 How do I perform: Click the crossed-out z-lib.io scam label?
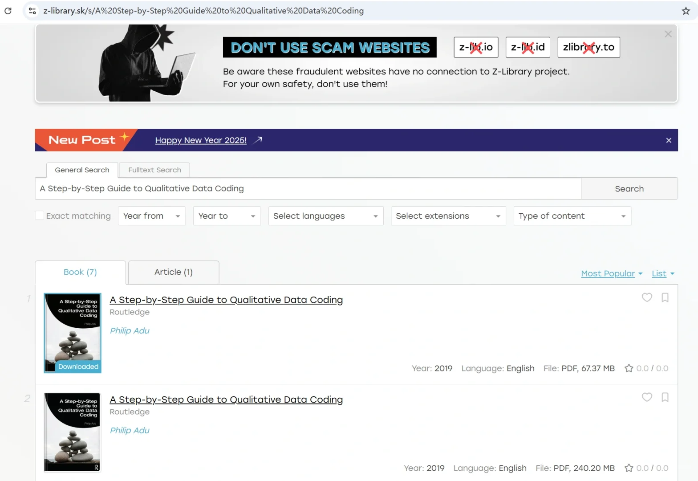pyautogui.click(x=476, y=47)
